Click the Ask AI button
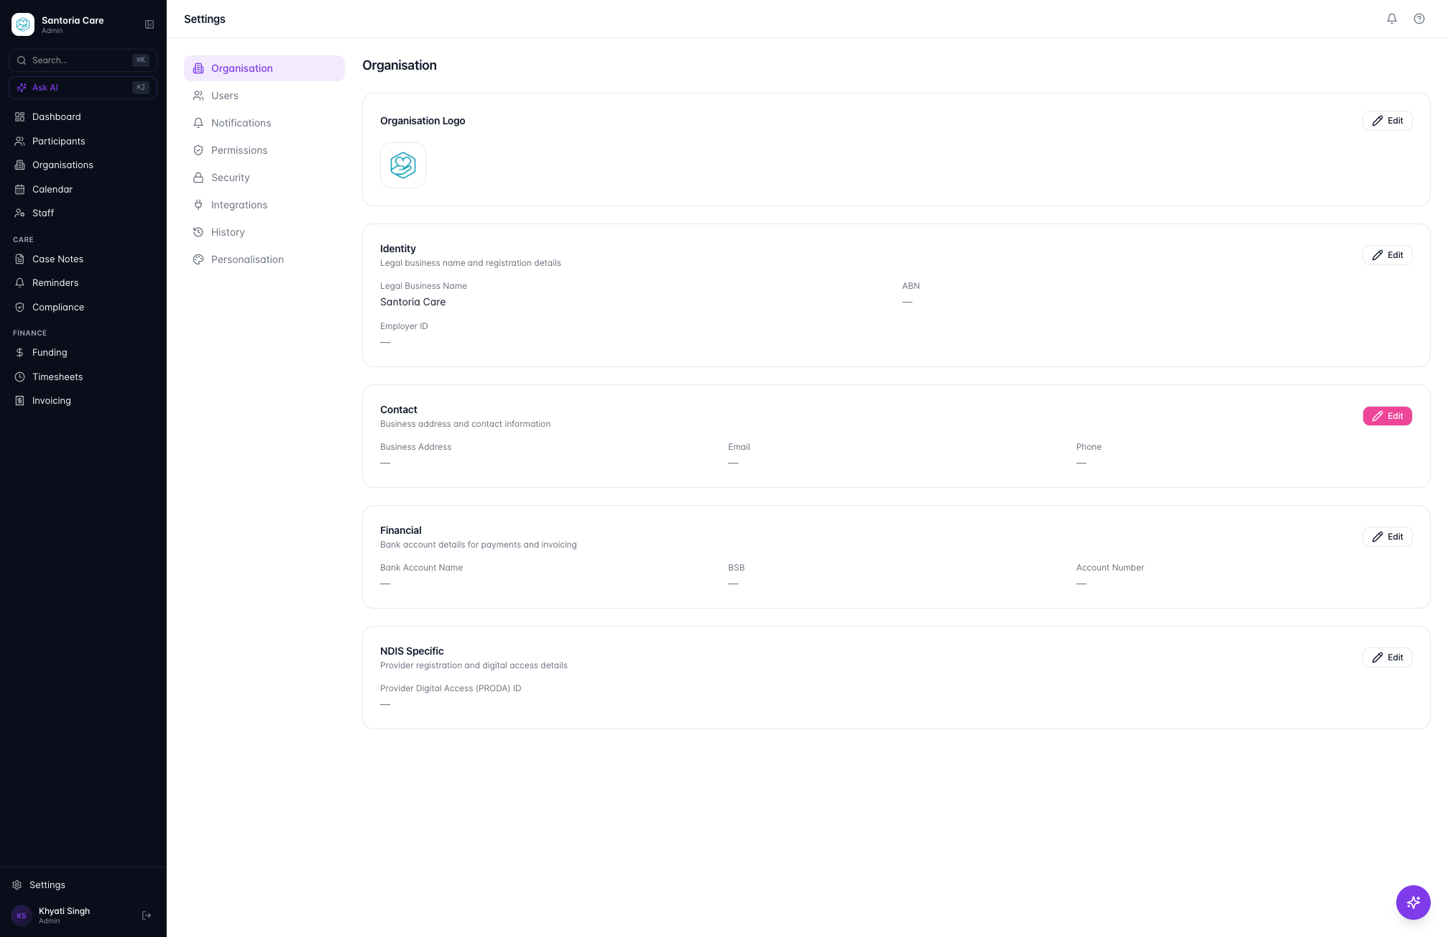The image size is (1448, 937). pyautogui.click(x=83, y=88)
